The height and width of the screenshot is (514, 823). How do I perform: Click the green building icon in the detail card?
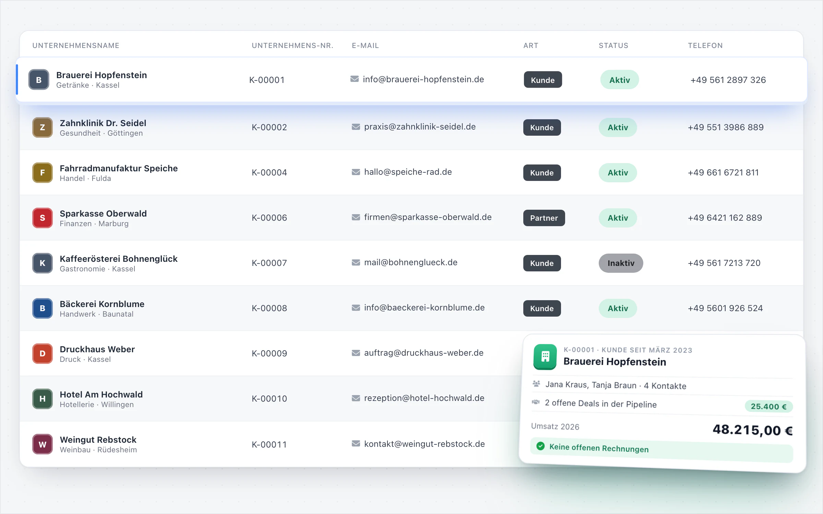tap(545, 357)
